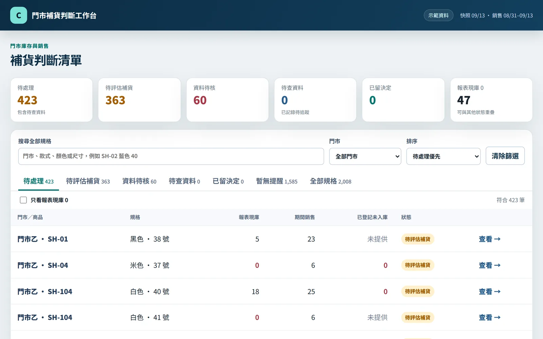Image resolution: width=543 pixels, height=339 pixels.
Task: Open 查看 link for SH-104 白色 40 號
Action: [x=490, y=292]
